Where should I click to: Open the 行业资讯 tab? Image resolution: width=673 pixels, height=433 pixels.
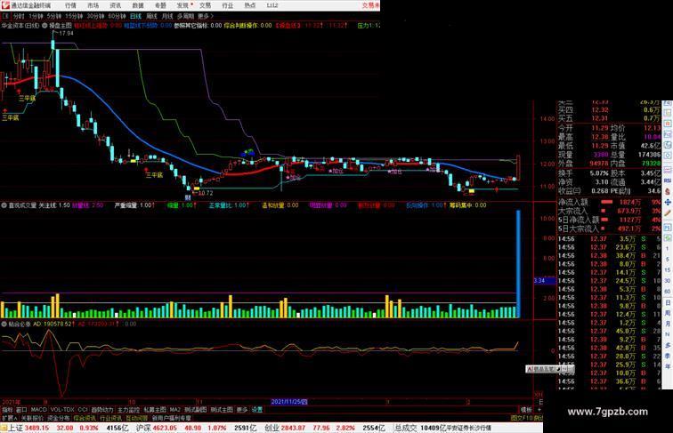click(111, 418)
